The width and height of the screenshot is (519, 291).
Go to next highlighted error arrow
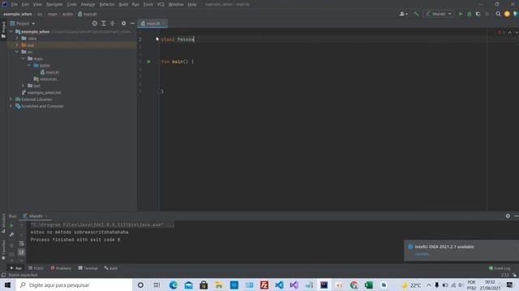pyautogui.click(x=517, y=32)
